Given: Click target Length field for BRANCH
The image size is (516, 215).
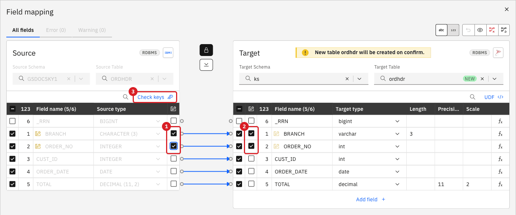Looking at the screenshot, I should [x=420, y=134].
